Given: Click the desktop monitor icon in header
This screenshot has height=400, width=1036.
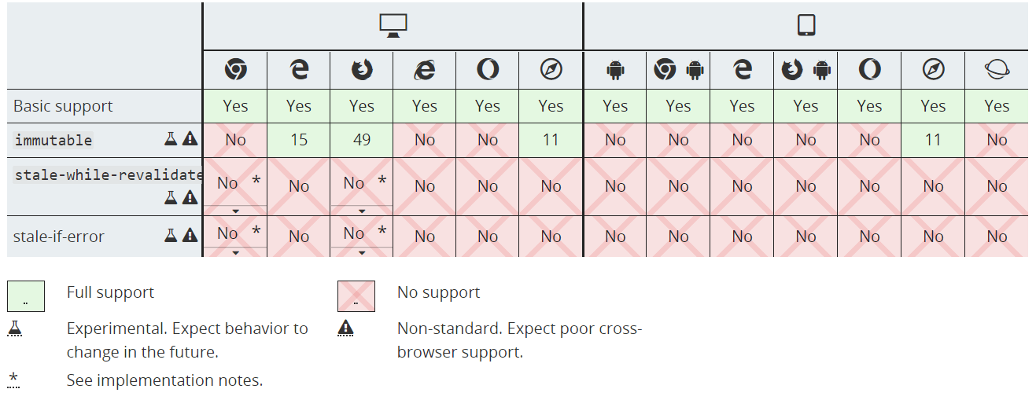Looking at the screenshot, I should (393, 26).
